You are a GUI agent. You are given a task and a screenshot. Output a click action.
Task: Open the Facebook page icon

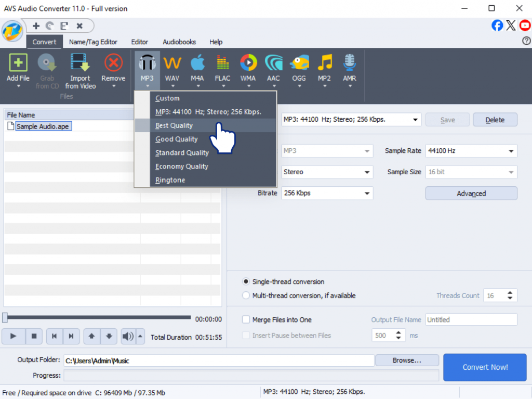pyautogui.click(x=497, y=25)
